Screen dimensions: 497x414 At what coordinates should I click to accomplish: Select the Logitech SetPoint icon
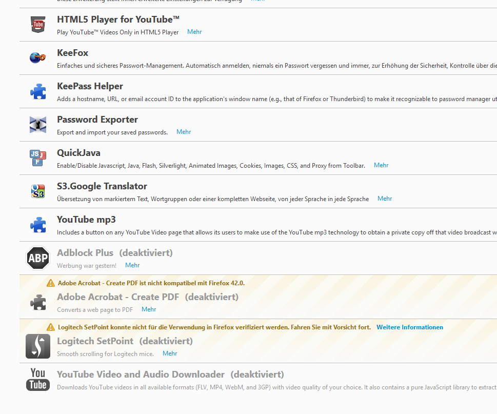click(x=38, y=346)
